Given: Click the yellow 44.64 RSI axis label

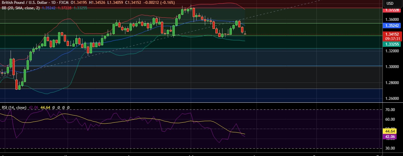Looking at the screenshot, I should (392, 131).
